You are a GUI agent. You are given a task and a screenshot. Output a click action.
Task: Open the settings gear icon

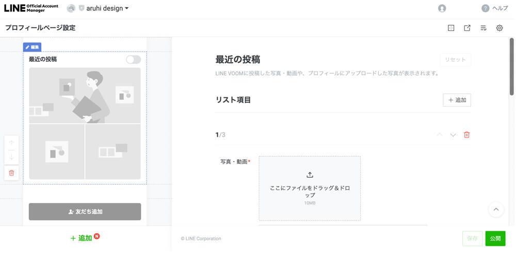(x=499, y=28)
